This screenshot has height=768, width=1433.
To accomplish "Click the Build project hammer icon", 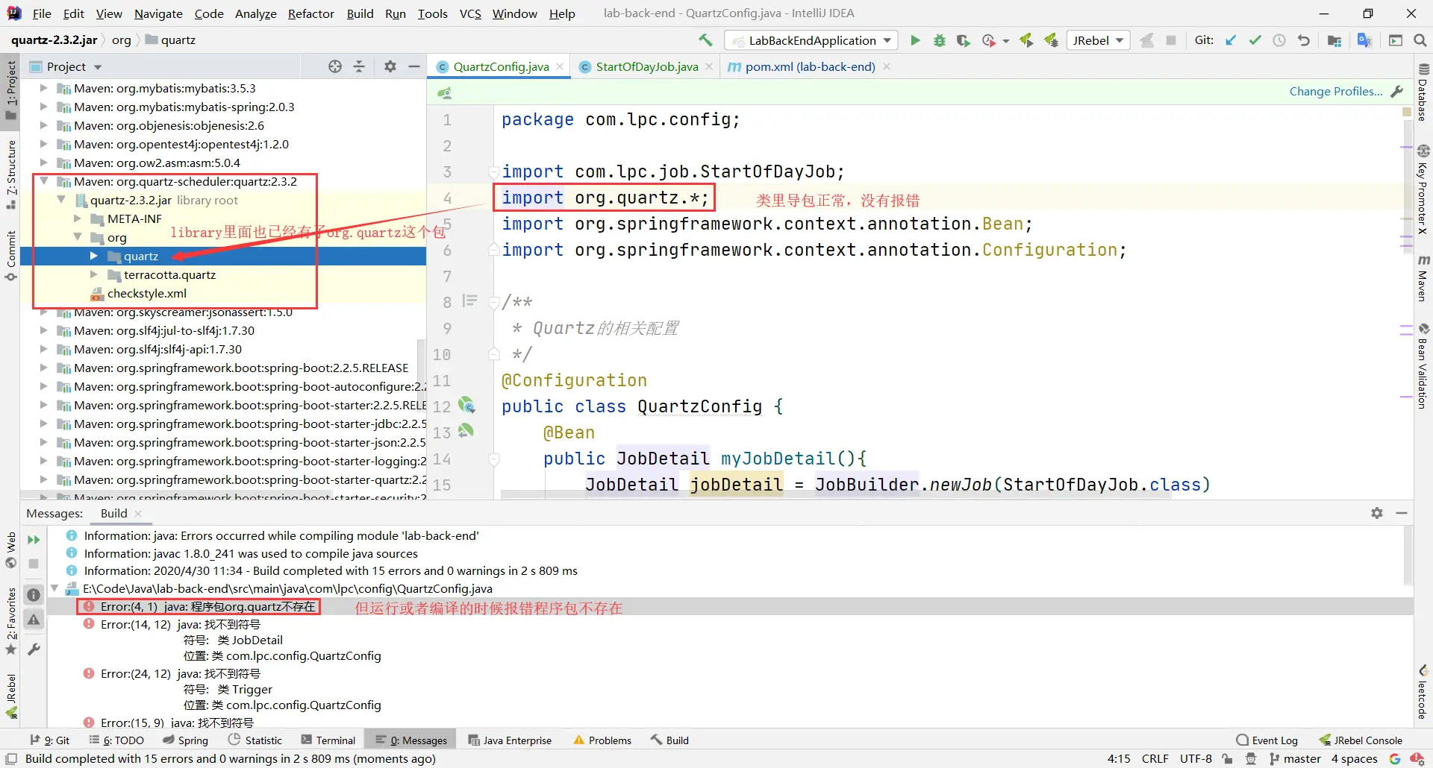I will pyautogui.click(x=705, y=40).
